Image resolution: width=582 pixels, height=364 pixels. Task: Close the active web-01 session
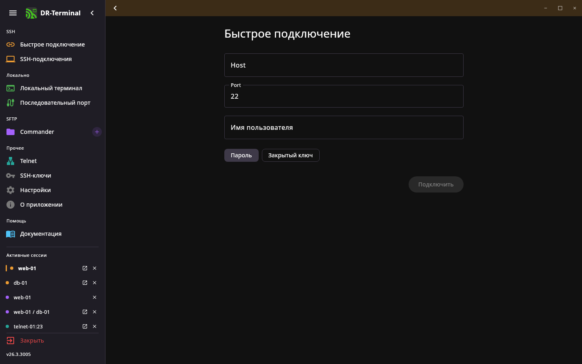click(x=95, y=268)
